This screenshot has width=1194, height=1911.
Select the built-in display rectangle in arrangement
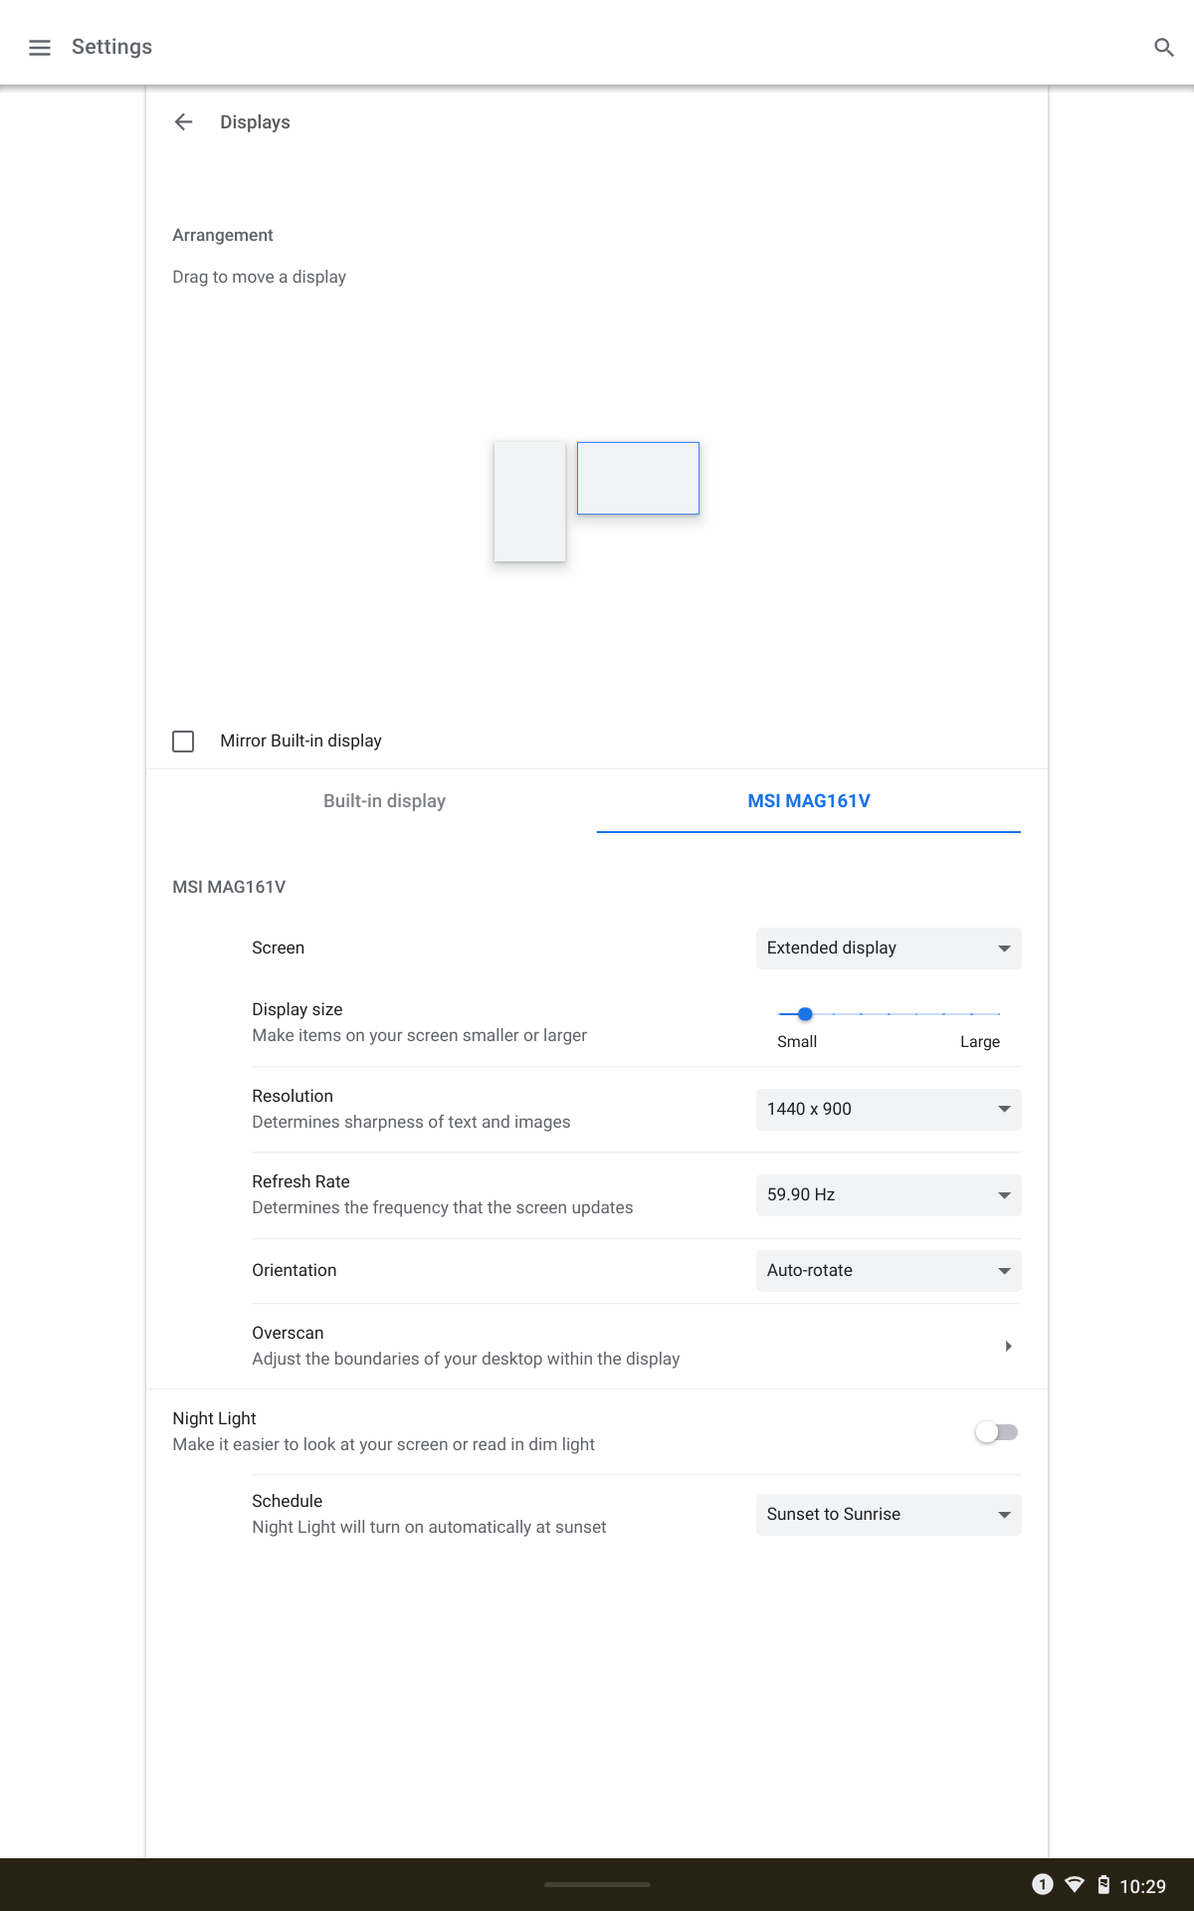click(529, 502)
